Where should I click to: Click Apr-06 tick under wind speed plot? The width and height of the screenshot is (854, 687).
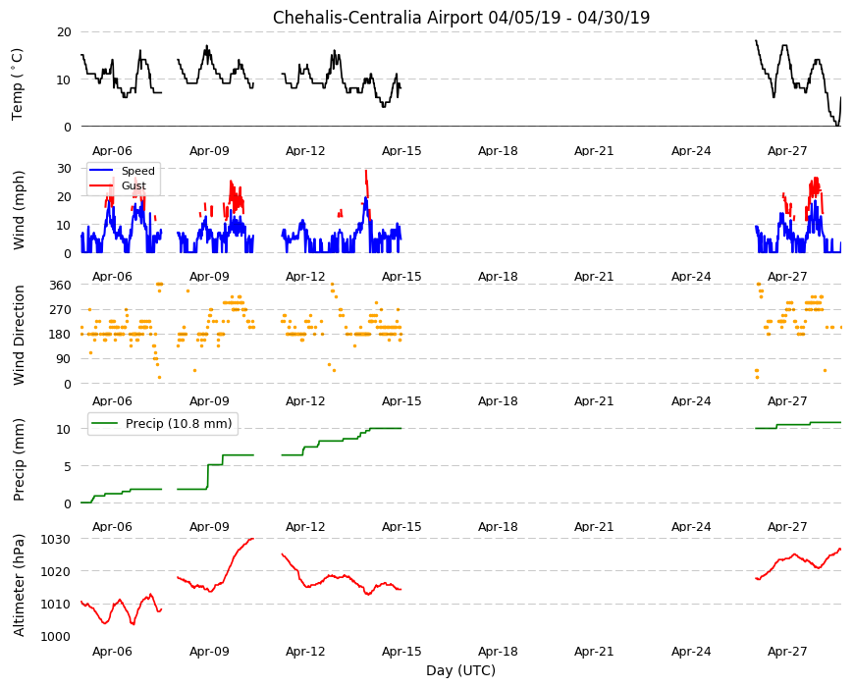(x=112, y=276)
